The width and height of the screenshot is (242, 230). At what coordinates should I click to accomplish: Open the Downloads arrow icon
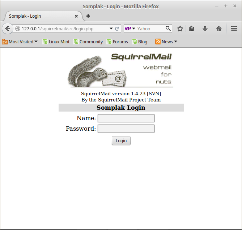205,29
